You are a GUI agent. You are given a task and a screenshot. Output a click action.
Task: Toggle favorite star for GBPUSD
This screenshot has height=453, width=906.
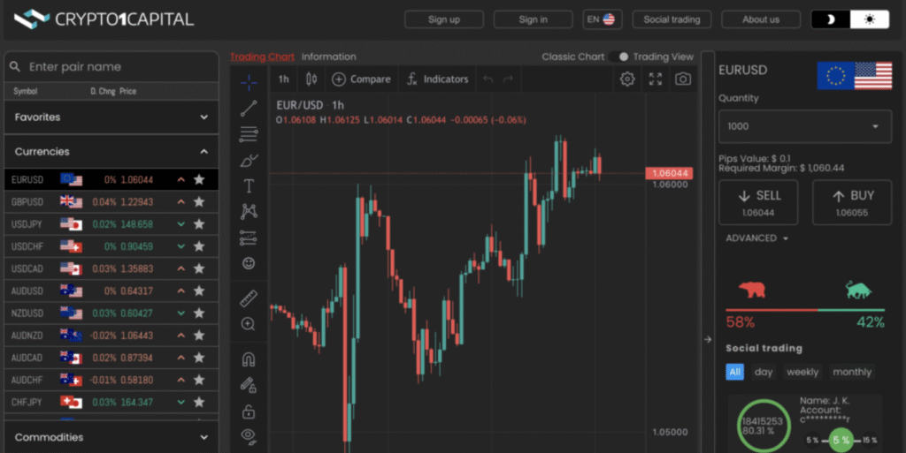click(x=199, y=201)
